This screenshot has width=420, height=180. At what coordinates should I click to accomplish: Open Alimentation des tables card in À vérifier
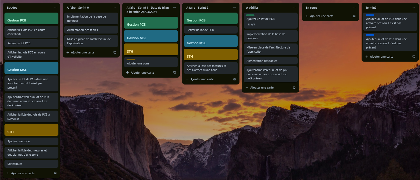tap(271, 61)
